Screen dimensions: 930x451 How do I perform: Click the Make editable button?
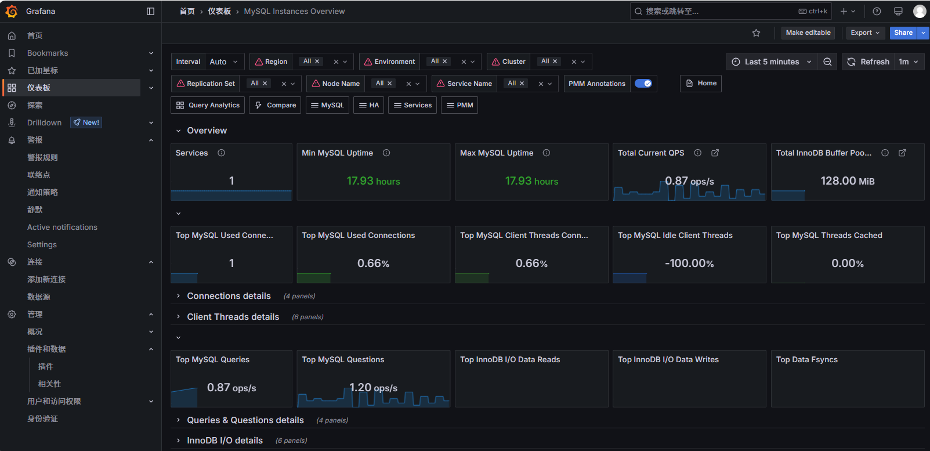click(x=808, y=33)
